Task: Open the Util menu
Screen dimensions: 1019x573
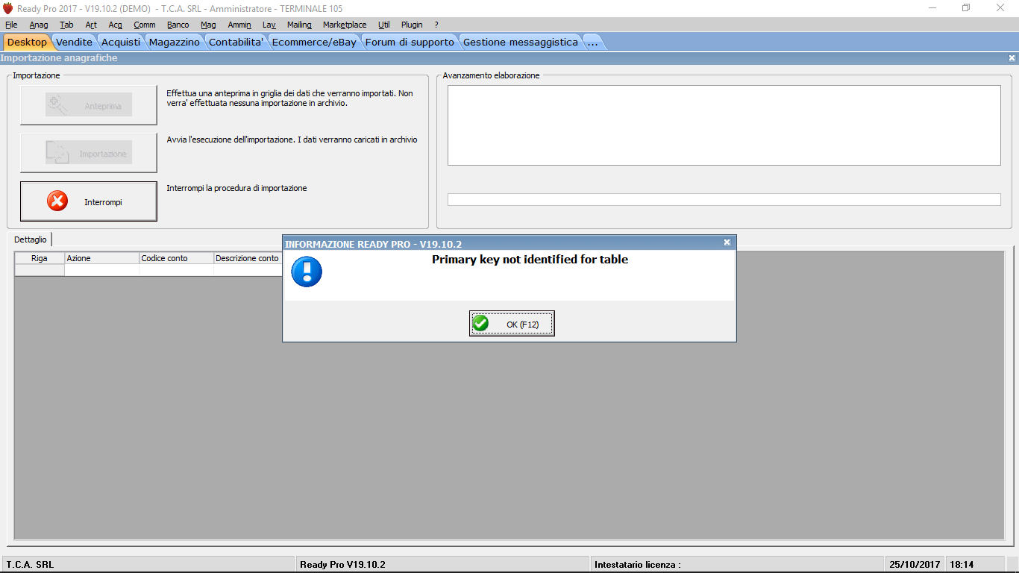Action: click(x=383, y=25)
